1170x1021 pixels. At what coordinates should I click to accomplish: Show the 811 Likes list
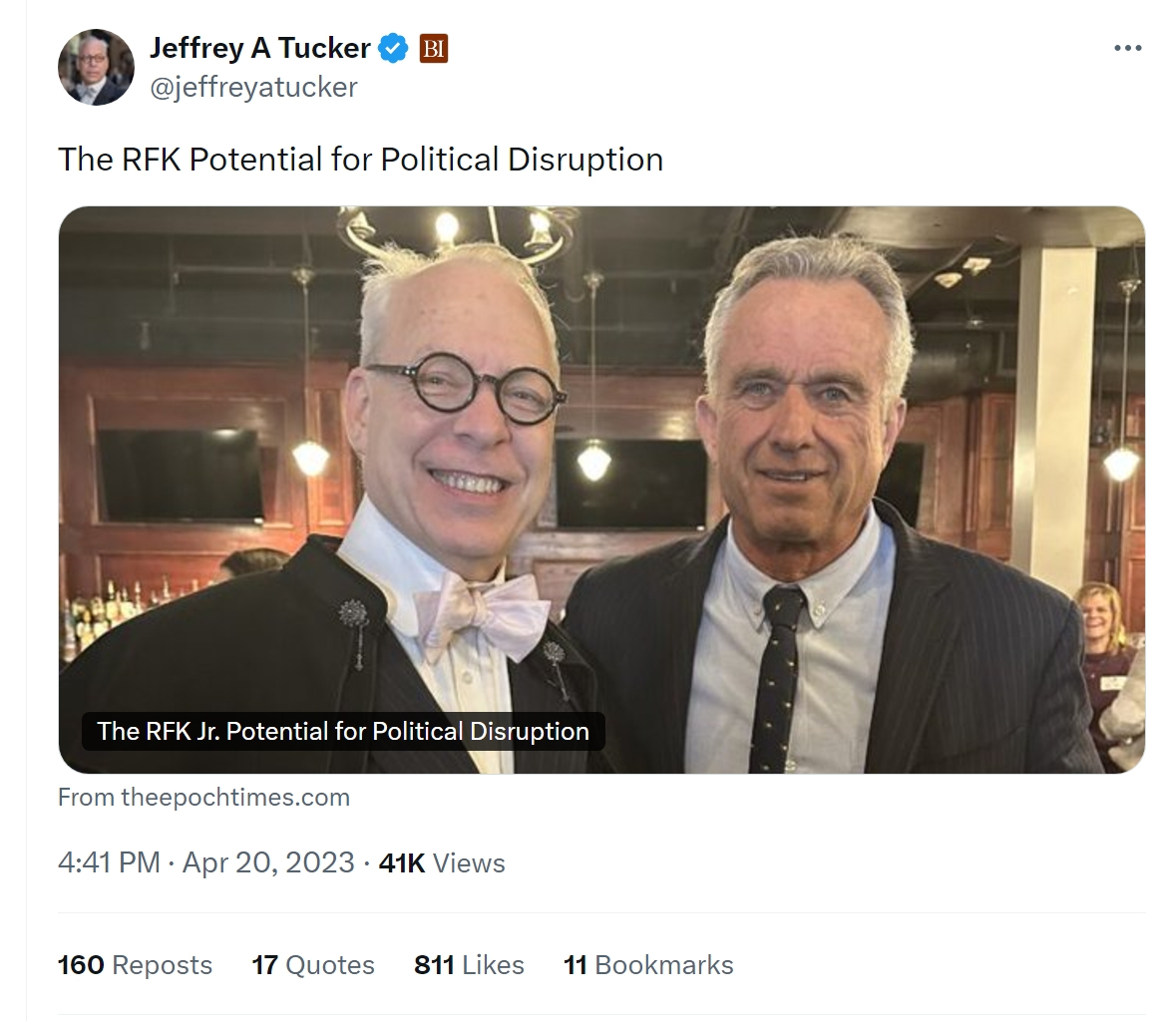[469, 965]
